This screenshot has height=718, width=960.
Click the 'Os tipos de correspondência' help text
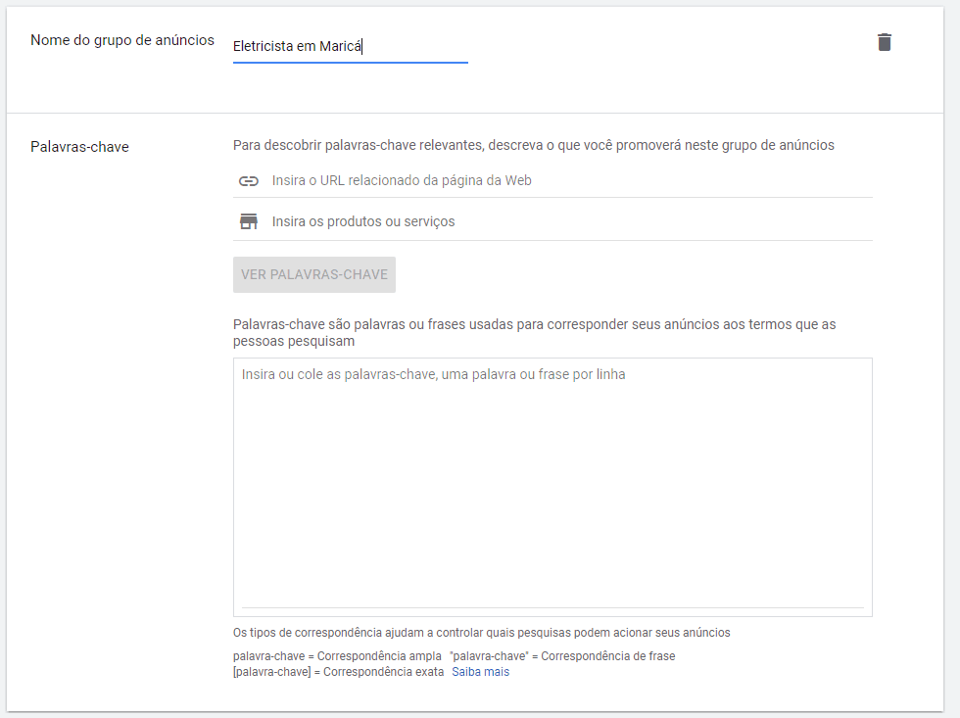click(481, 633)
